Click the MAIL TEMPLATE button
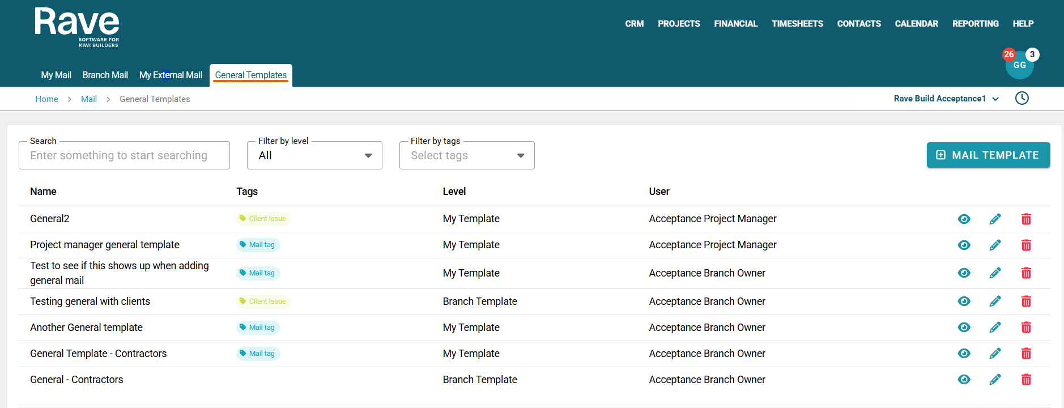 click(x=988, y=155)
